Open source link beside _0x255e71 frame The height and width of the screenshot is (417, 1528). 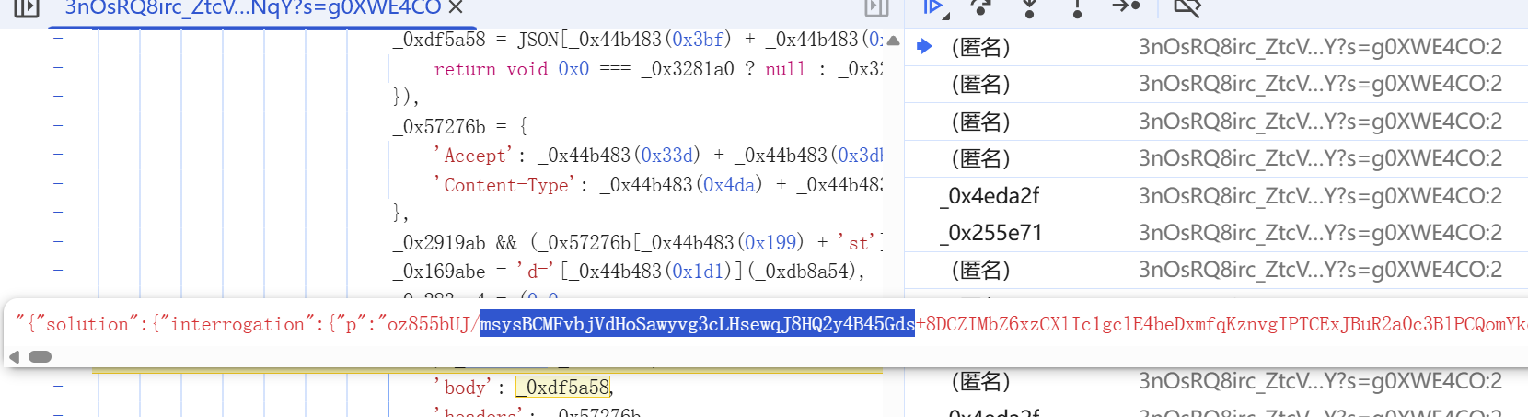click(1320, 233)
